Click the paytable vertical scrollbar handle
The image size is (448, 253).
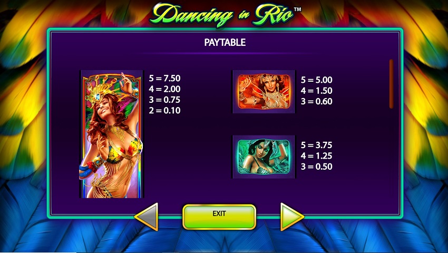click(391, 84)
